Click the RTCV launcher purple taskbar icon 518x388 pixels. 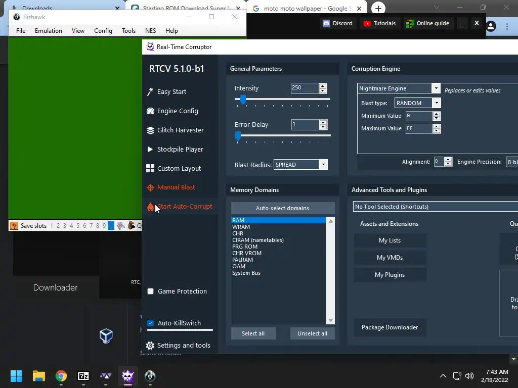(x=128, y=376)
